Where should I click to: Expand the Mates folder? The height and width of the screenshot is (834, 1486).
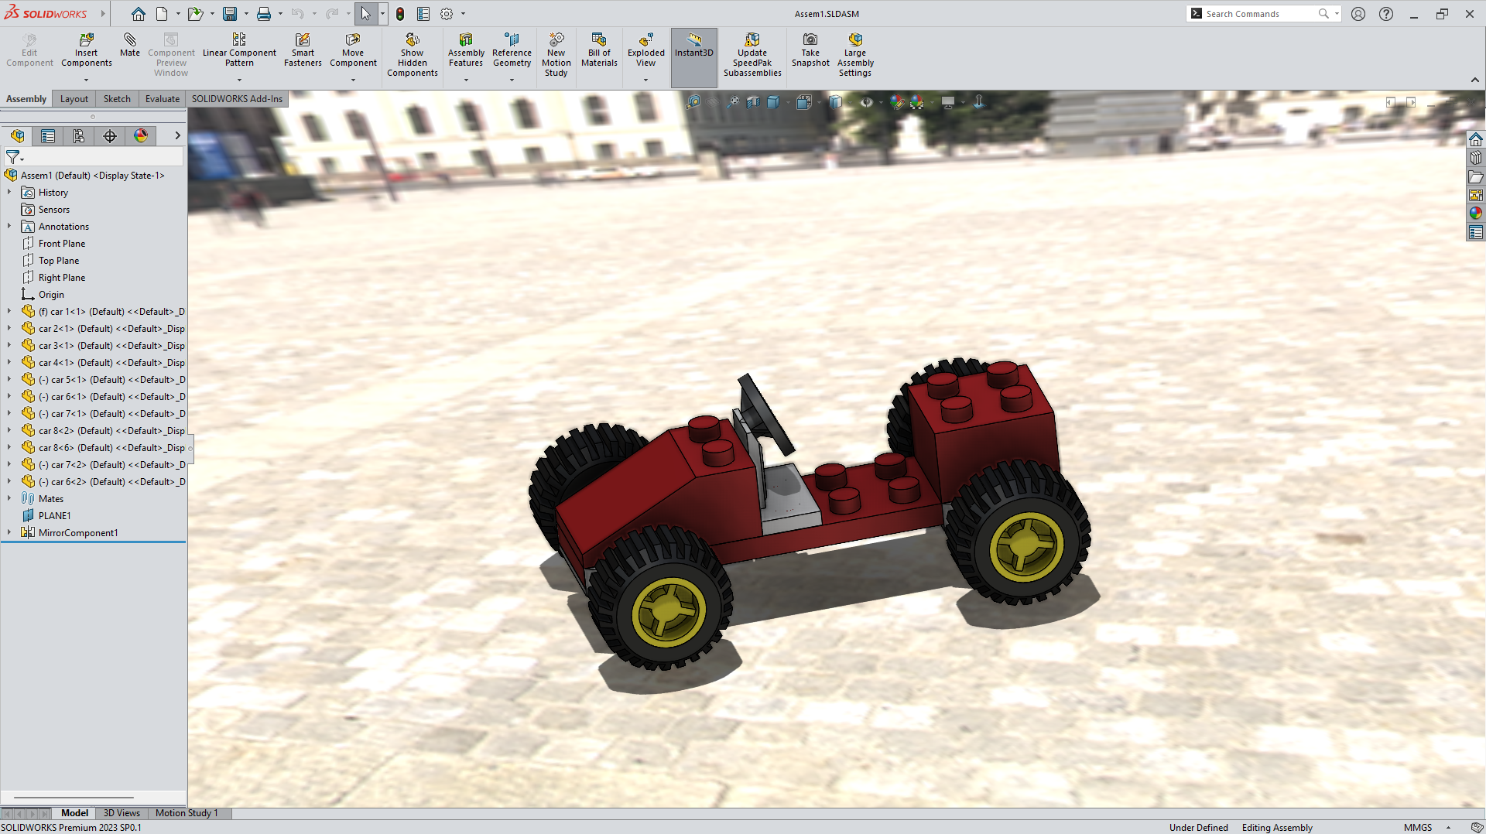9,499
